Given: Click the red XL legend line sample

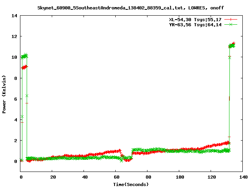Looking at the screenshot, I should (x=231, y=20).
